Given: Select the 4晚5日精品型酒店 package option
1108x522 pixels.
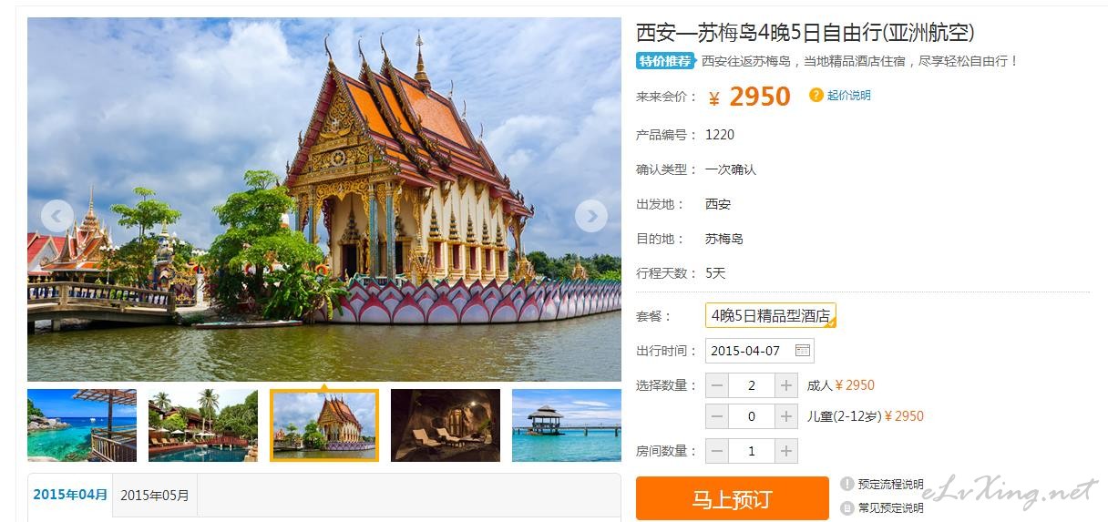Looking at the screenshot, I should point(771,316).
